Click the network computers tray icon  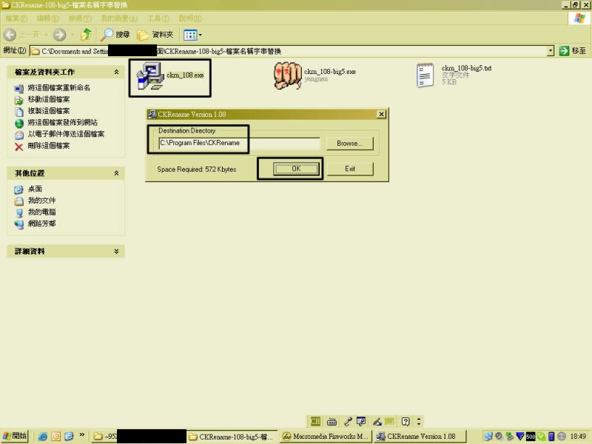[488, 436]
